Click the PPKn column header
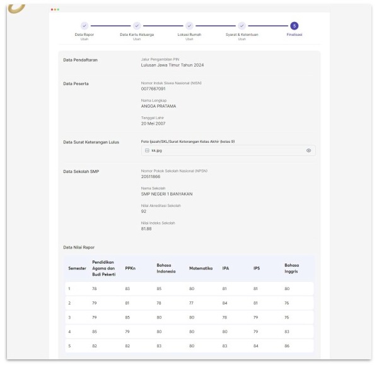This screenshot has height=365, width=379. (131, 268)
